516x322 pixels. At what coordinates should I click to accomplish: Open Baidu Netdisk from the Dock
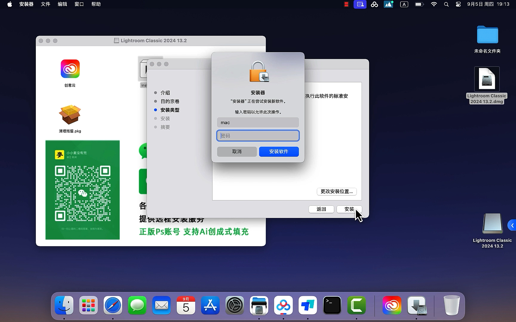coord(283,305)
